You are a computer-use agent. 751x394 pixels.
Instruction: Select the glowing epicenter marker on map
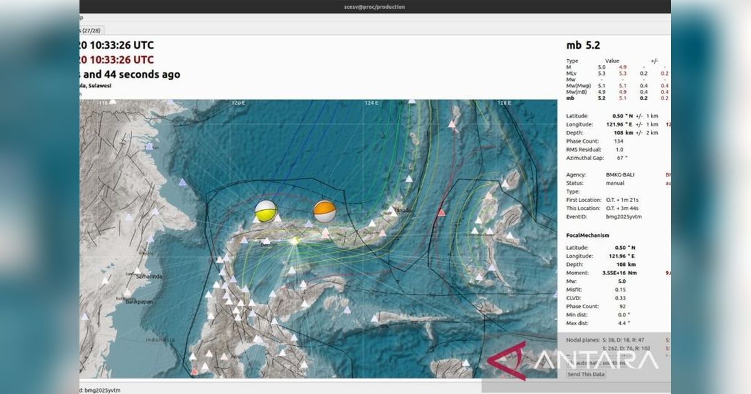click(295, 241)
